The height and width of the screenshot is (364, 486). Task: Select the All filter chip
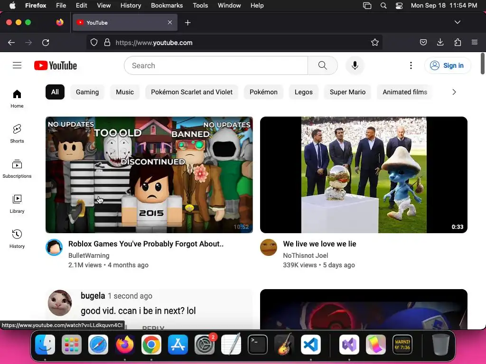pyautogui.click(x=55, y=92)
